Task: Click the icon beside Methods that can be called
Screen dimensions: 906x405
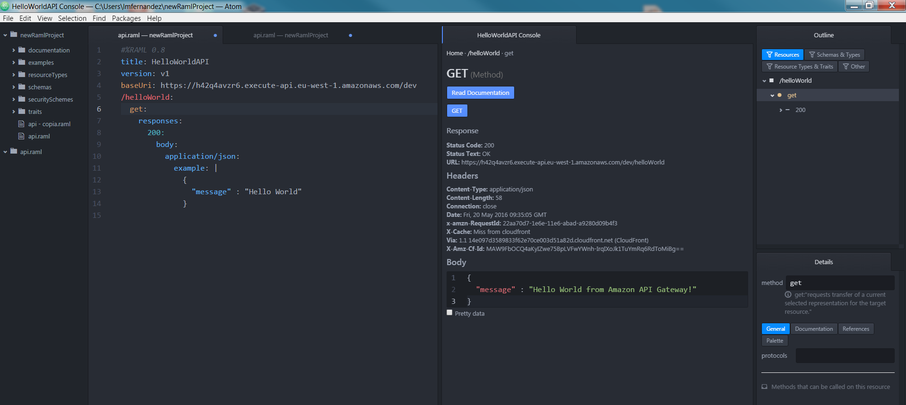Action: click(x=764, y=387)
